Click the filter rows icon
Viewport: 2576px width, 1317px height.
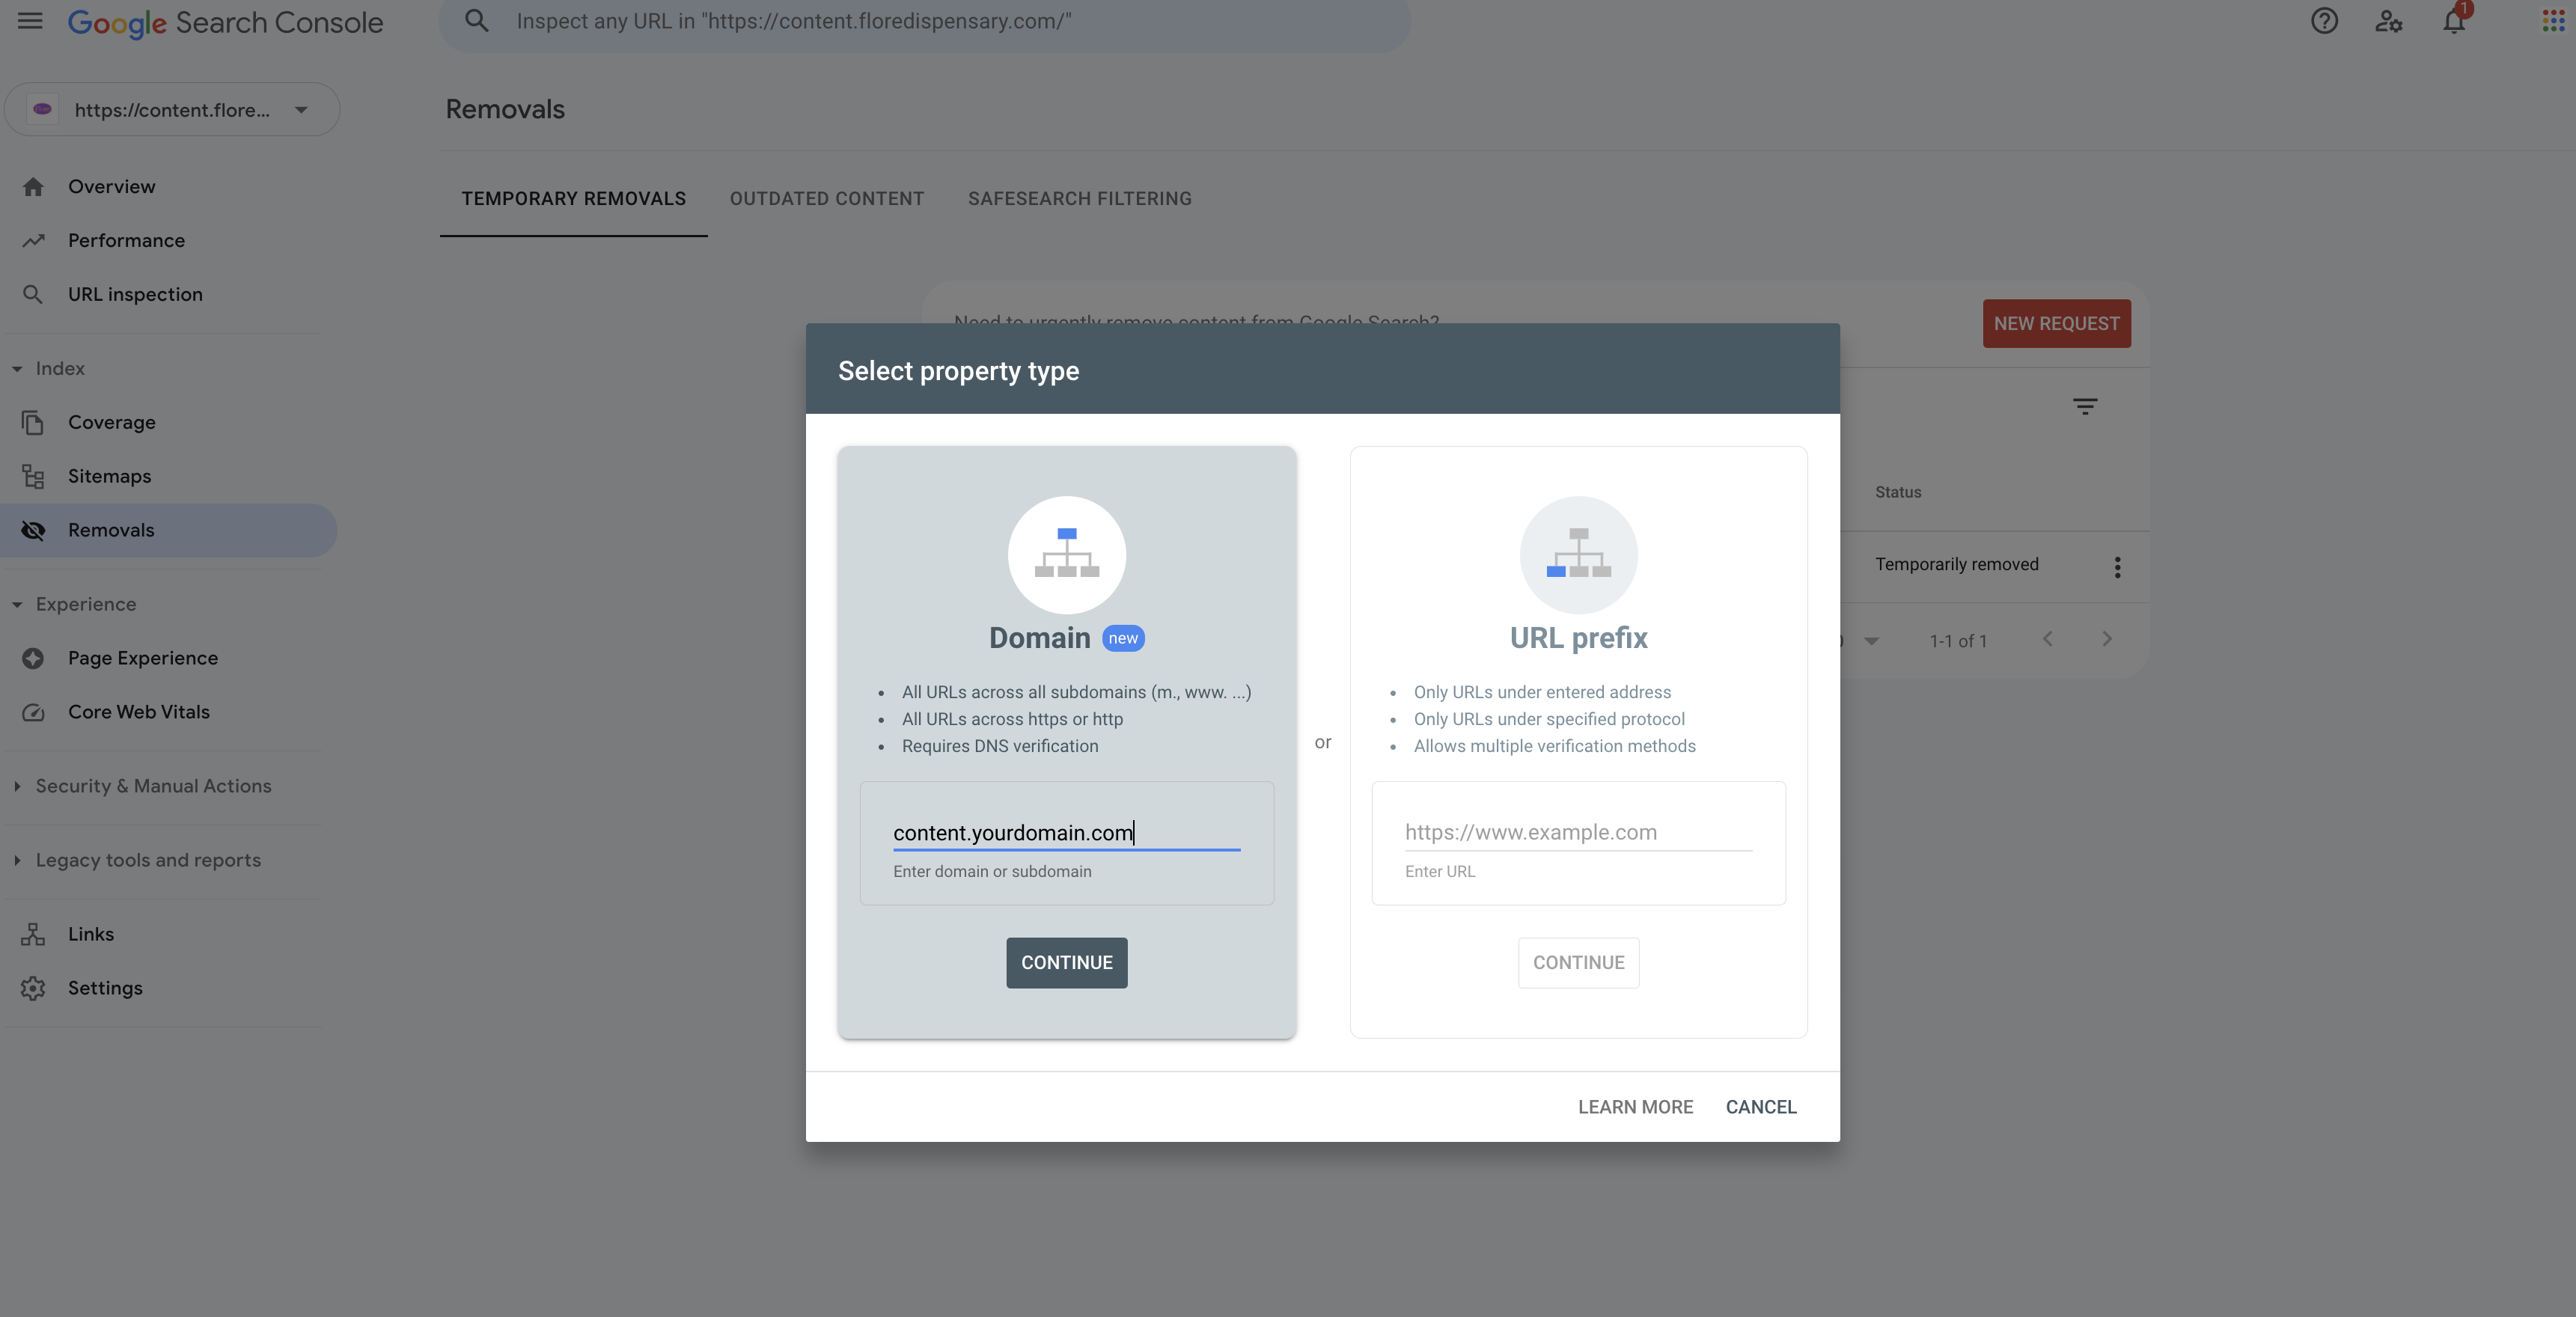(2084, 406)
